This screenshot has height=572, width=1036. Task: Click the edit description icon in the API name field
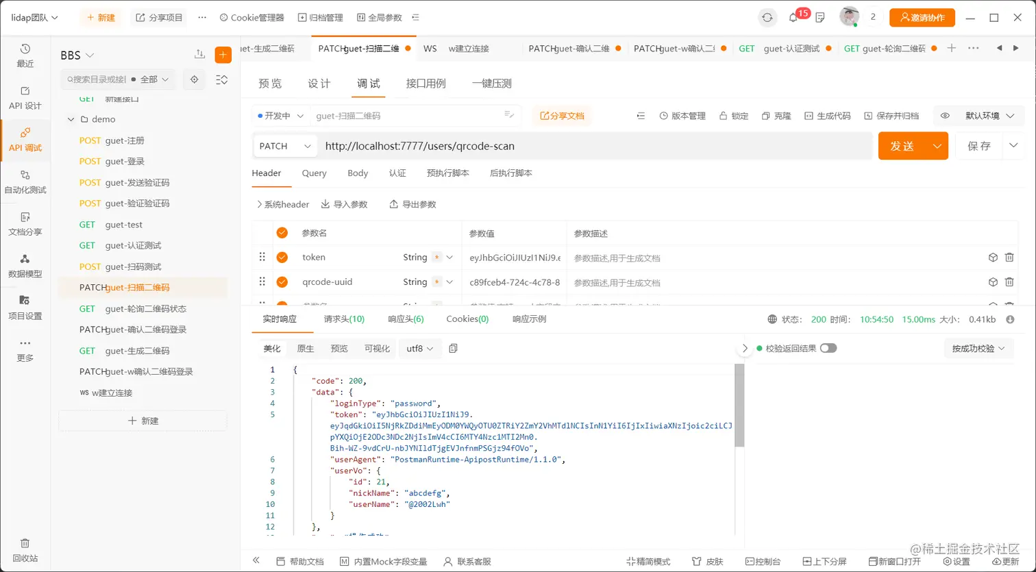point(509,115)
